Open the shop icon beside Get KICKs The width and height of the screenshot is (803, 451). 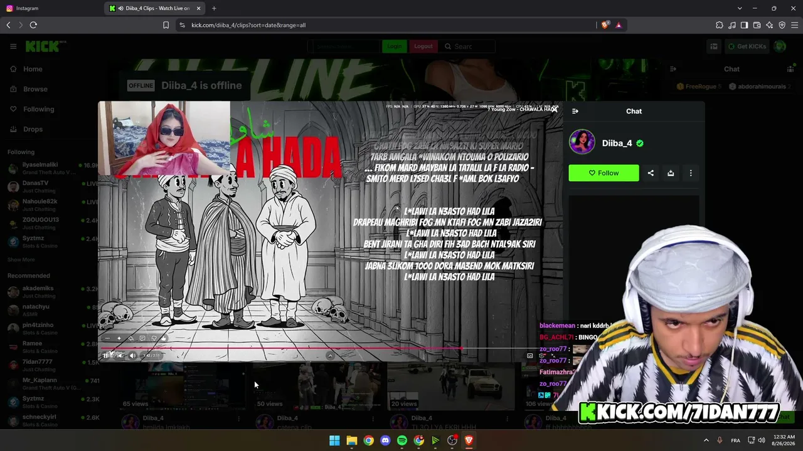pyautogui.click(x=714, y=46)
